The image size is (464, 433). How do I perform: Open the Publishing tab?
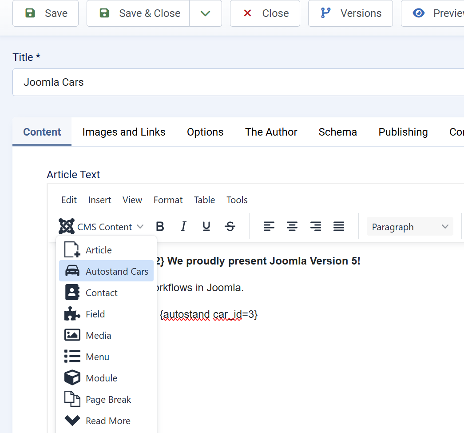pos(403,132)
